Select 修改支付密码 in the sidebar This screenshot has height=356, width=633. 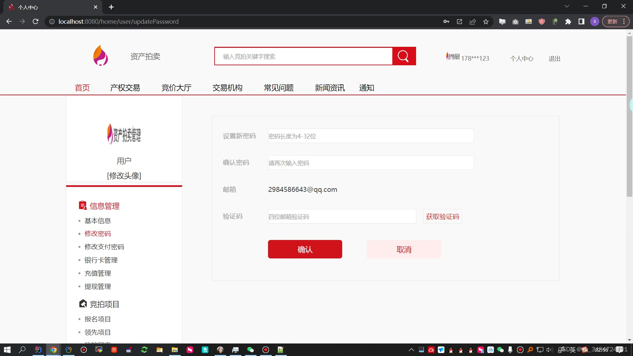(104, 247)
